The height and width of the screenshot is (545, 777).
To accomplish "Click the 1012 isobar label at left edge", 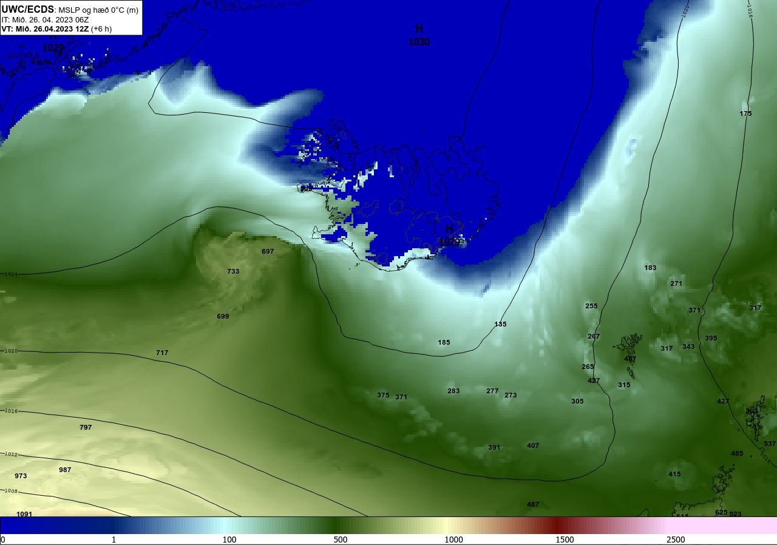I will [12, 454].
